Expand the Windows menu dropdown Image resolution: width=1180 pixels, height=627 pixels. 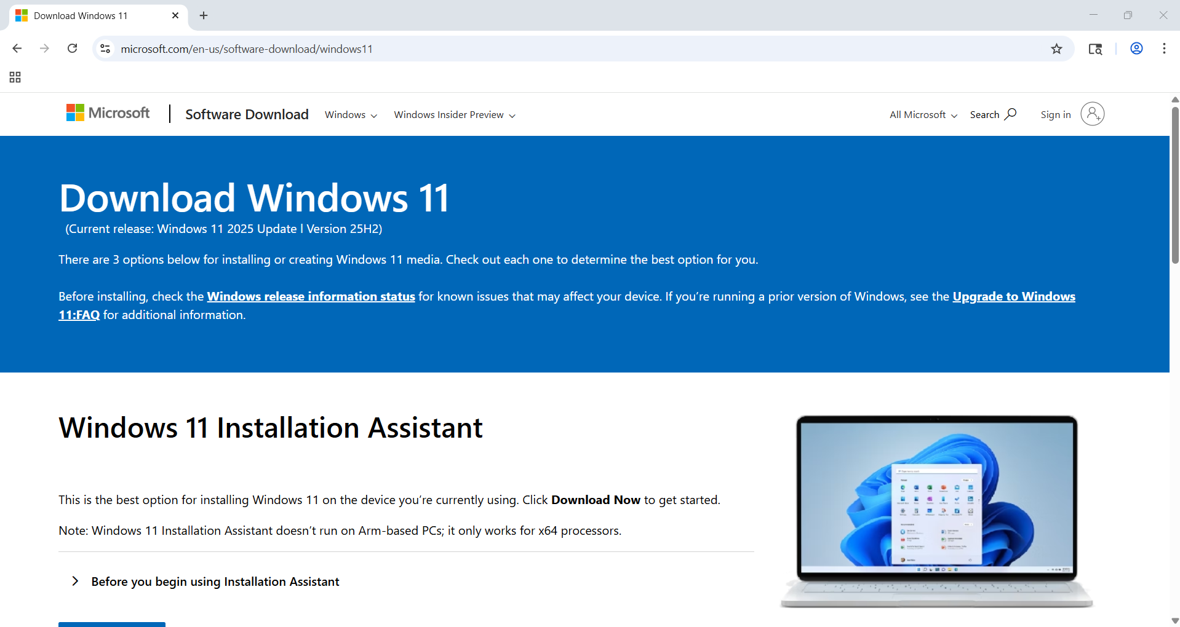(351, 115)
